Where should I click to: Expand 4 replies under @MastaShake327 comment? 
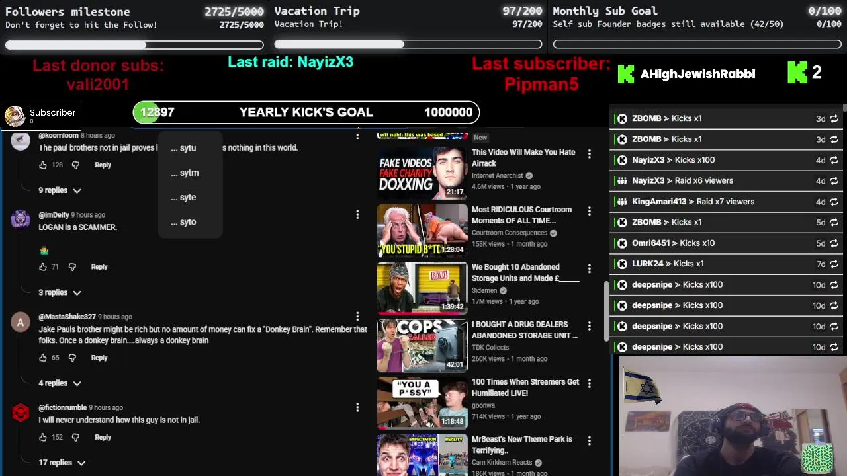(x=60, y=383)
